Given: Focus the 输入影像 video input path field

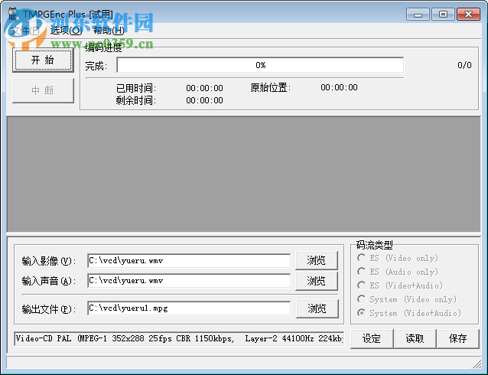Looking at the screenshot, I should (189, 261).
